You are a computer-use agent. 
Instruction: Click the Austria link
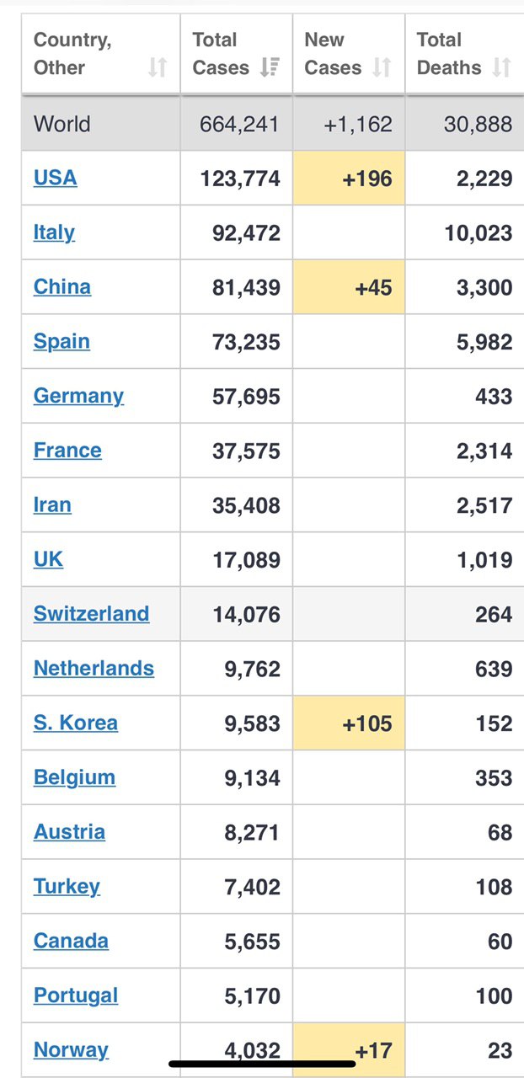tap(69, 832)
